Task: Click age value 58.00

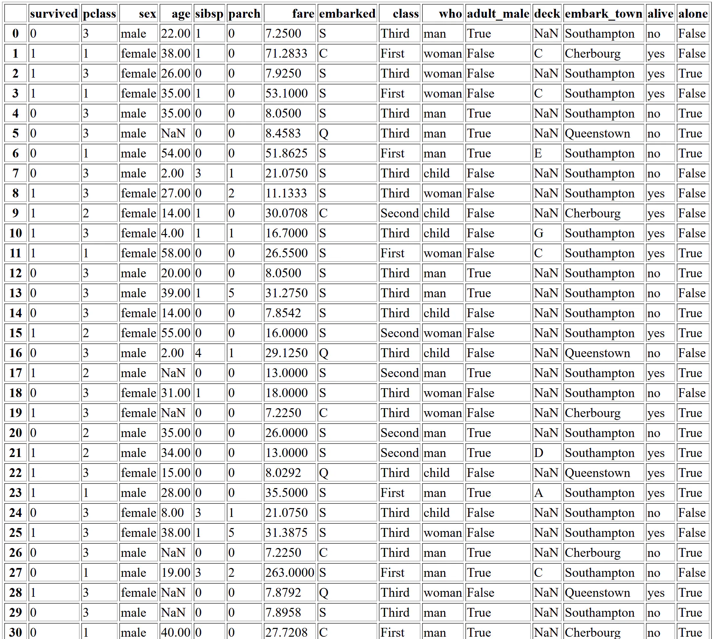Action: click(x=176, y=253)
